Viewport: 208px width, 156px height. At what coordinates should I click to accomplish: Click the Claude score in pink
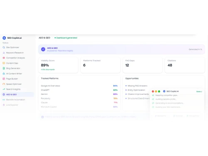pos(116,103)
